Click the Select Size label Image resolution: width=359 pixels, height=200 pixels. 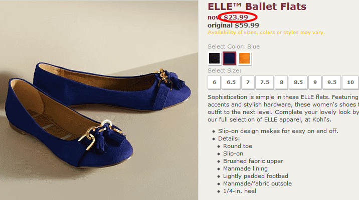[x=225, y=70]
